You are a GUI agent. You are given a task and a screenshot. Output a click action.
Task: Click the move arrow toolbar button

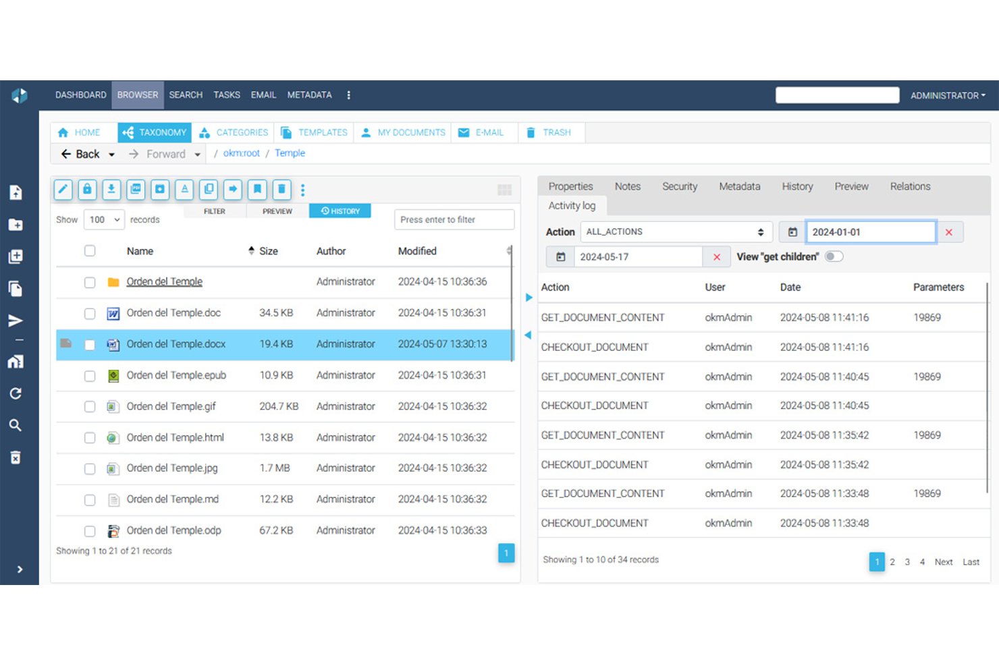233,190
